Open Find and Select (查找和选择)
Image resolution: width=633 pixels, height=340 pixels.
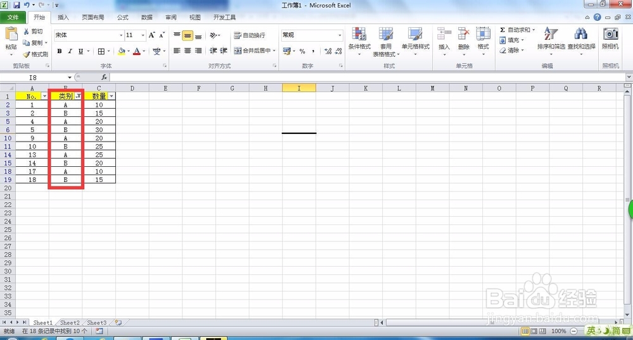[581, 41]
